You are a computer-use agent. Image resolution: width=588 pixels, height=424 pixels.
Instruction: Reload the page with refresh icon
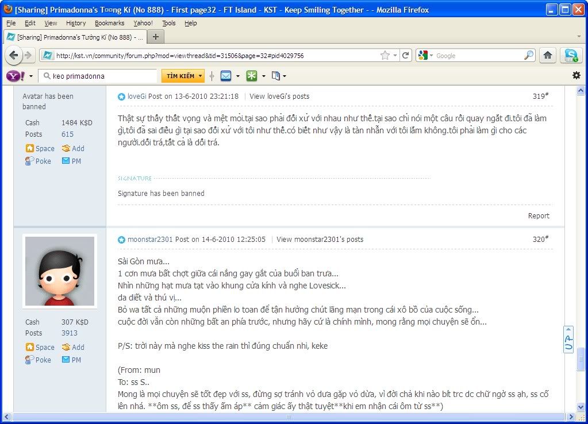click(x=405, y=56)
